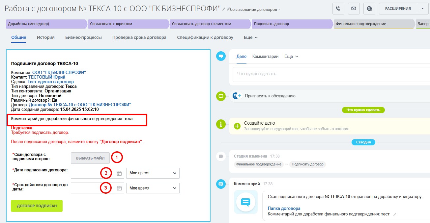Screen dimensions: 430x223
Task: Click calendar icon in Срок действия договора field
Action: pos(119,188)
